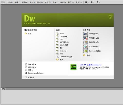Create a new XML document
This screenshot has width=123, height=105.
tap(61, 54)
